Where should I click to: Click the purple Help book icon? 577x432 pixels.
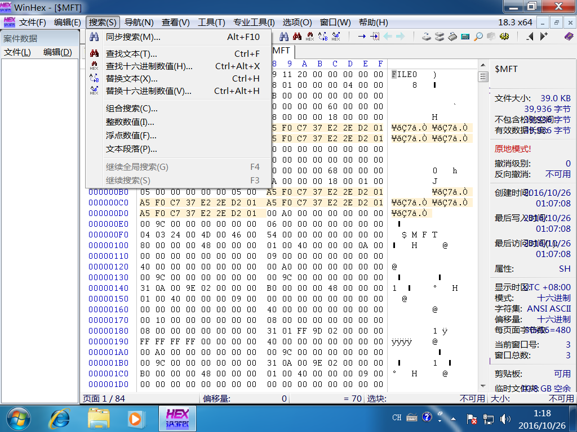[x=569, y=36]
